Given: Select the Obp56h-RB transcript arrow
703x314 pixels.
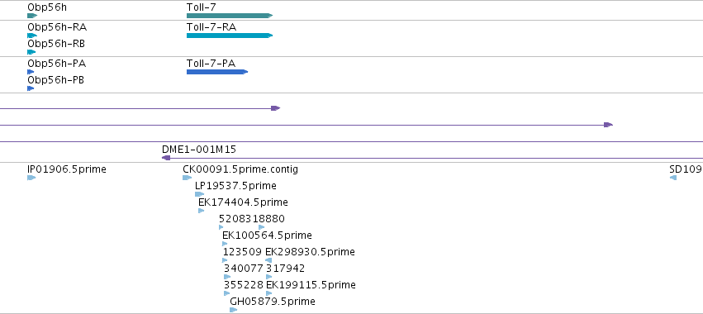Looking at the screenshot, I should click(x=31, y=52).
